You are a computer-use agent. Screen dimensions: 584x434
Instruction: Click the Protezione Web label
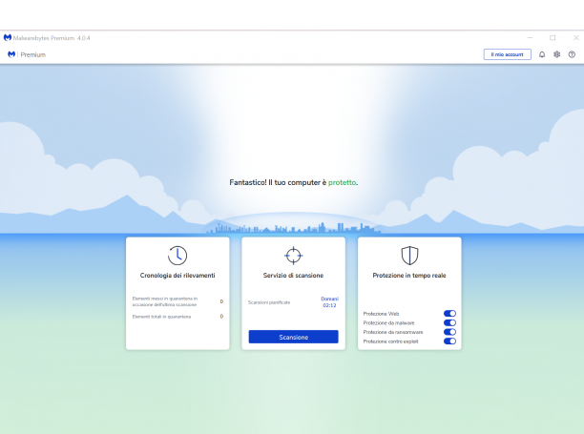pyautogui.click(x=381, y=314)
